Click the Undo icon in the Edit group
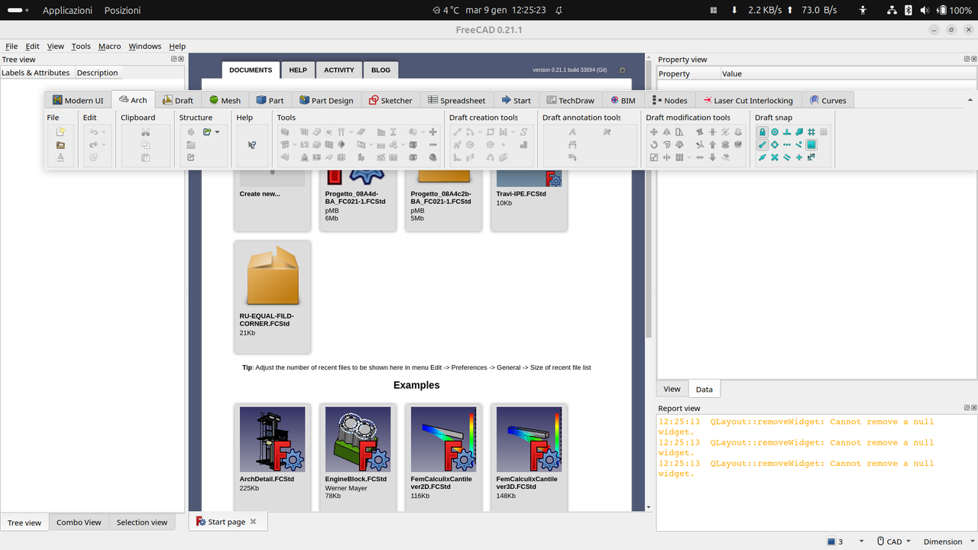The width and height of the screenshot is (978, 550). pos(93,132)
